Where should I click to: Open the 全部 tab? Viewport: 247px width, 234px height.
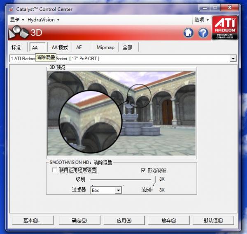point(127,47)
